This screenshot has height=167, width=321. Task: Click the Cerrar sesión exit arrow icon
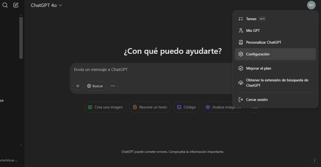241,100
